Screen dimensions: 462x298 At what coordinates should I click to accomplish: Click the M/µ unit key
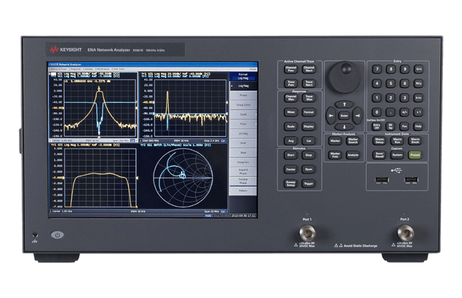(419, 84)
